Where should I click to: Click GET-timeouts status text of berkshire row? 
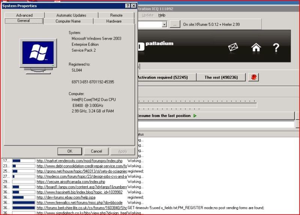196,208
